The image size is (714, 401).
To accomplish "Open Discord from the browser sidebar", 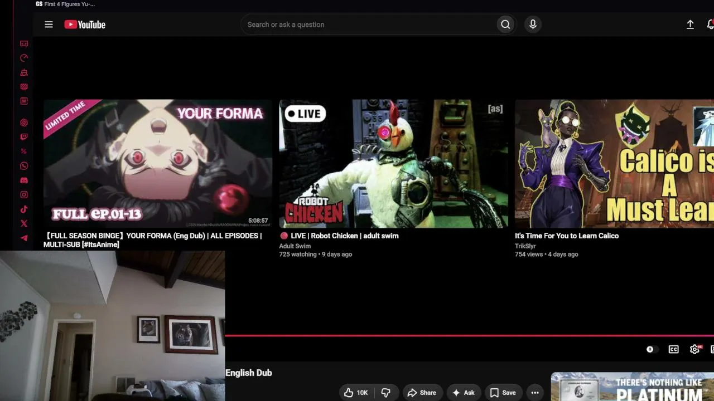I will coord(24,180).
